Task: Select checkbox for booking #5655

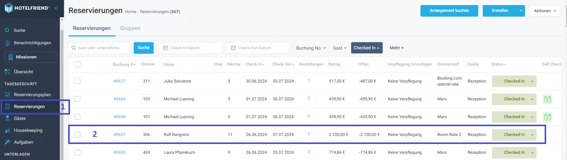Action: [x=78, y=152]
